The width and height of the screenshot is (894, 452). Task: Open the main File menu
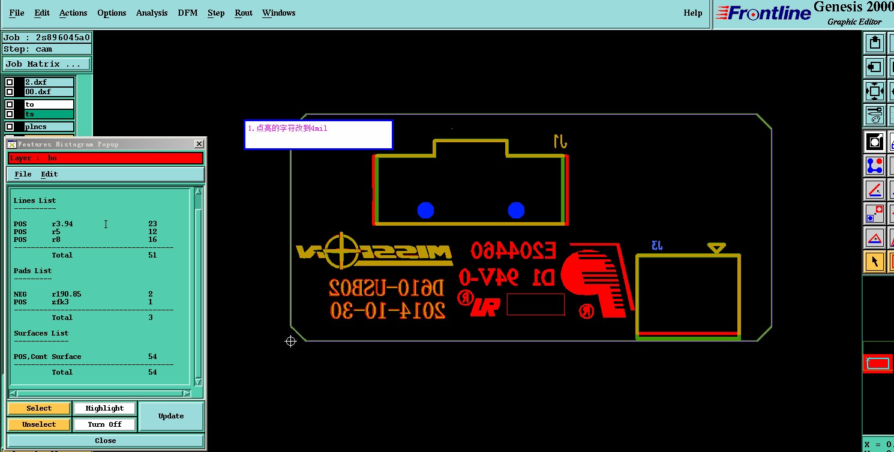pyautogui.click(x=17, y=13)
